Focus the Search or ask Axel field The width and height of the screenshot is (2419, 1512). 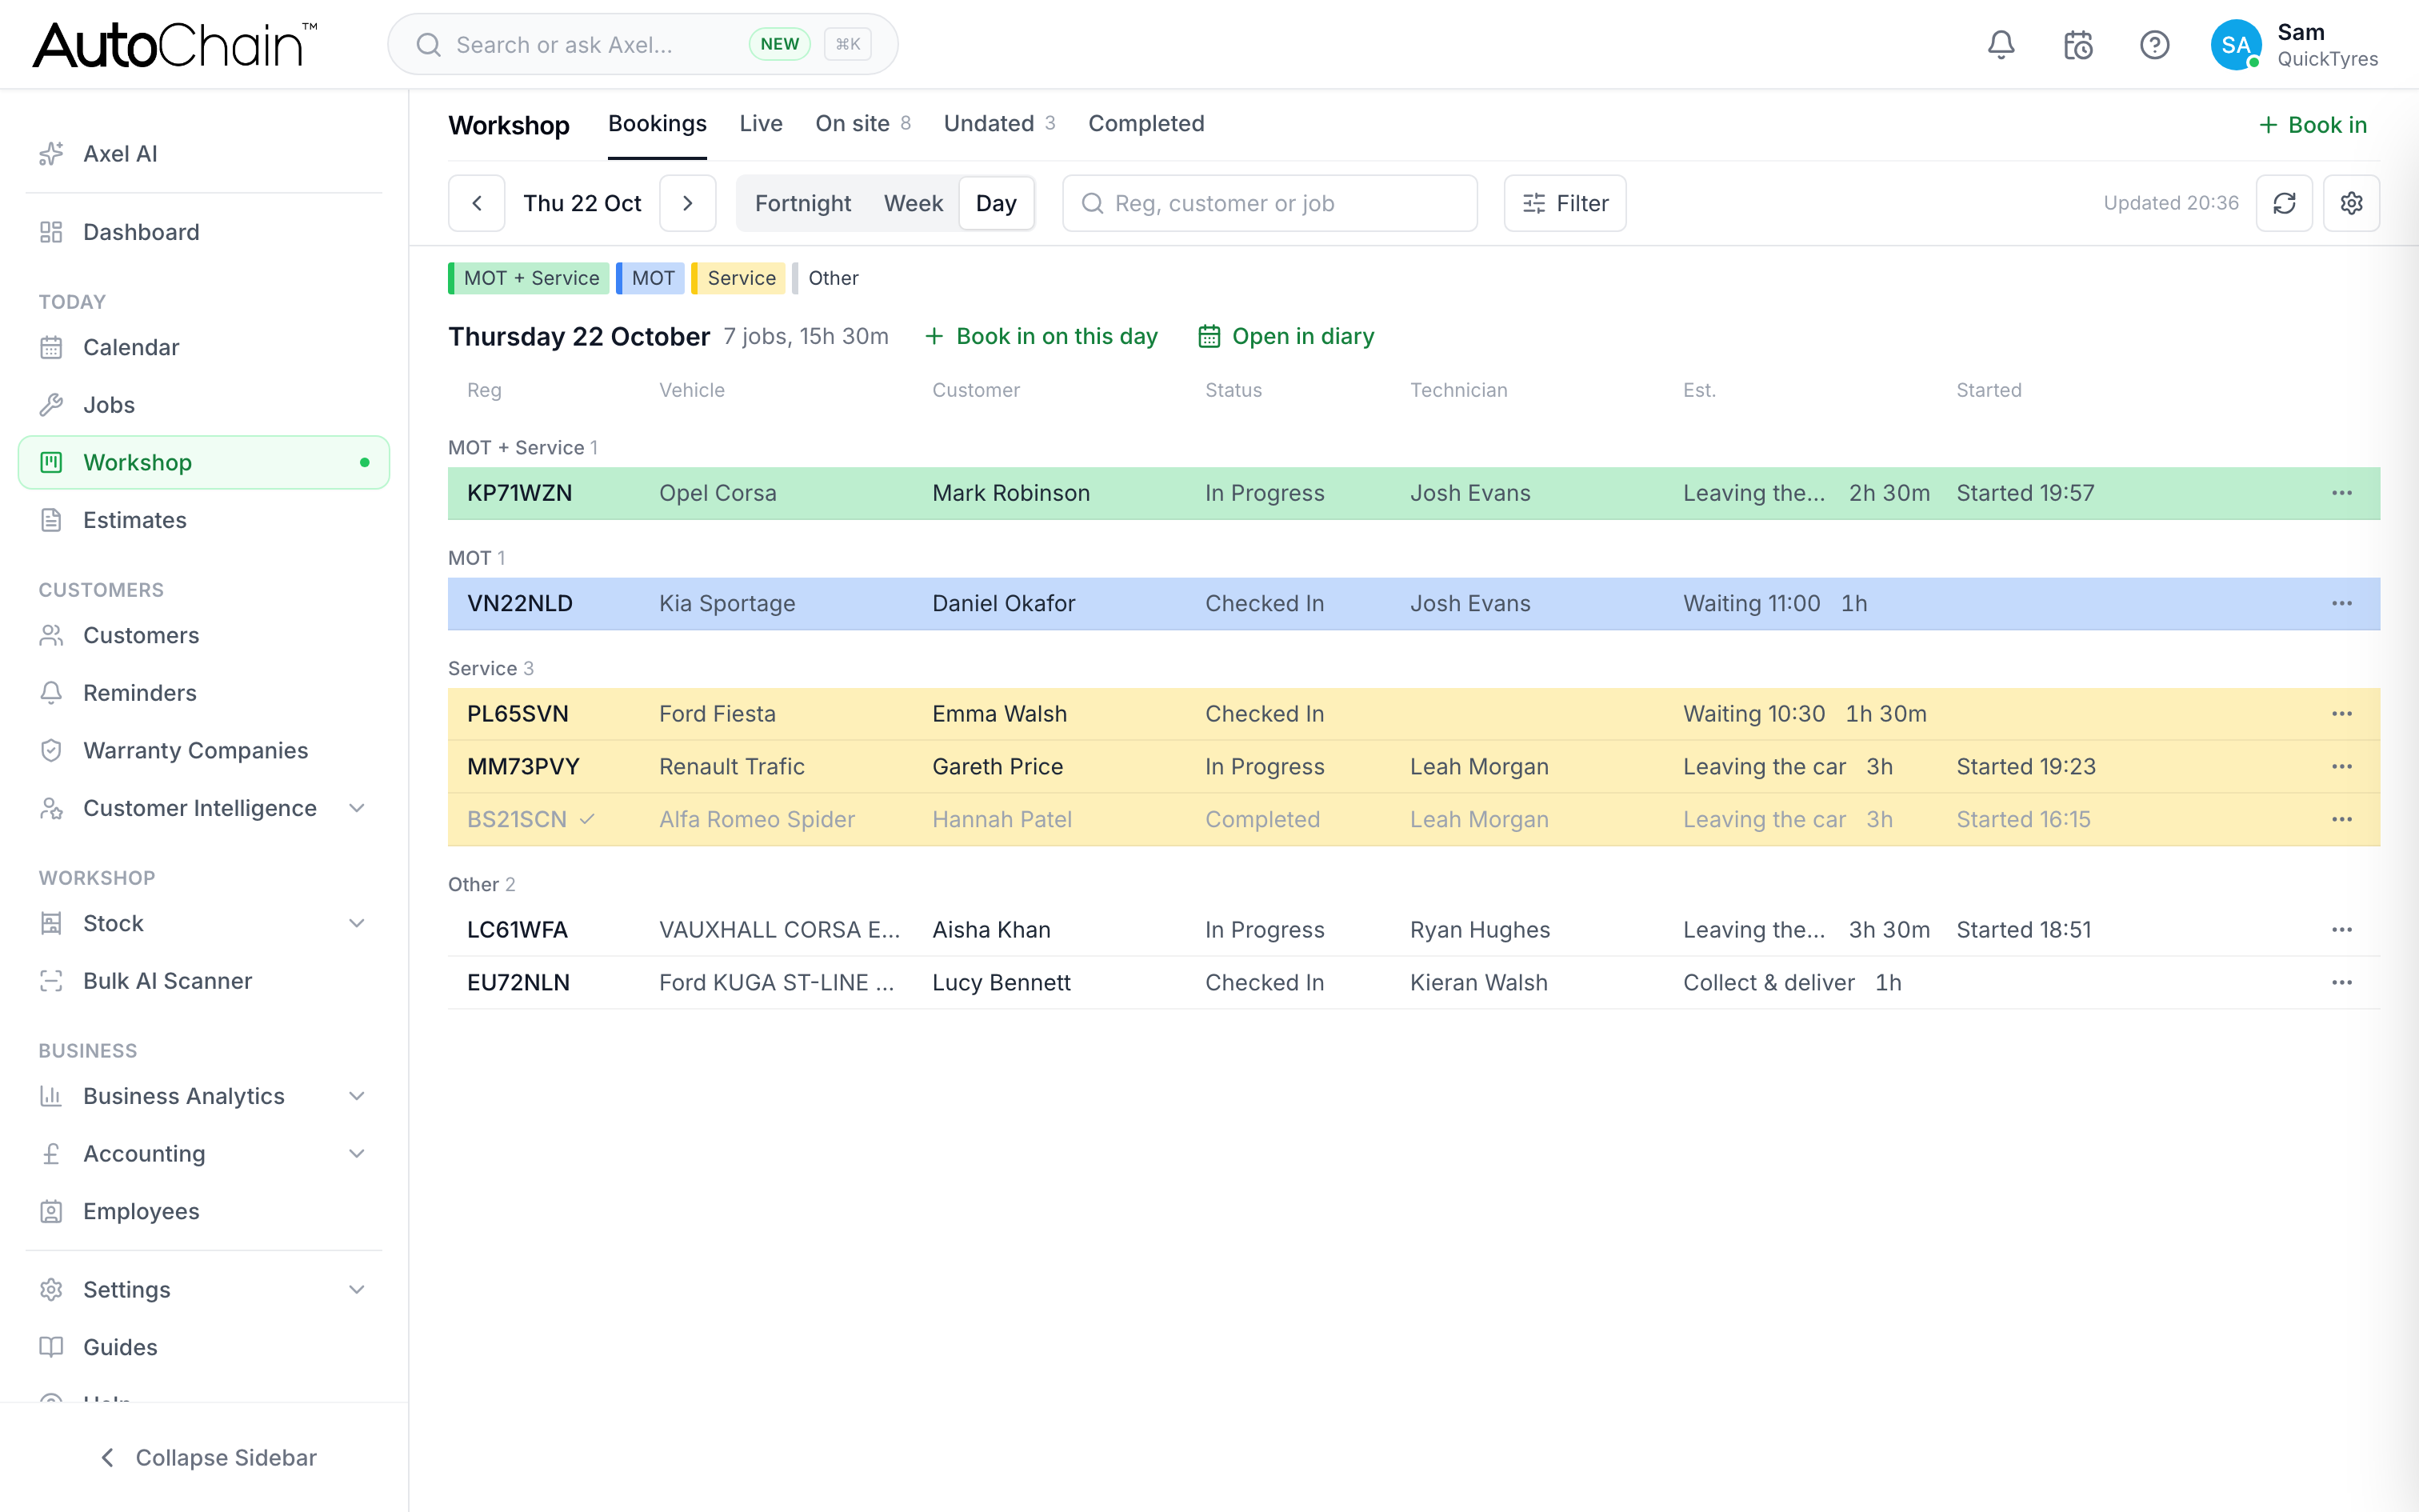[x=642, y=45]
